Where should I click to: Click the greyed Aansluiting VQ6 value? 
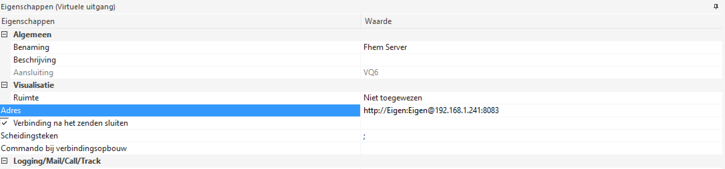click(x=371, y=73)
